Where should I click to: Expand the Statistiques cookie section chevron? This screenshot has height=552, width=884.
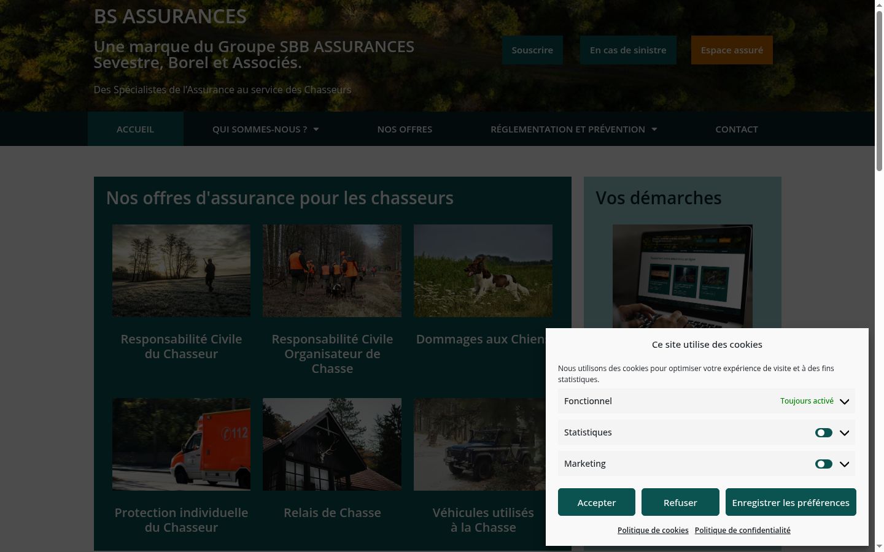click(x=844, y=433)
